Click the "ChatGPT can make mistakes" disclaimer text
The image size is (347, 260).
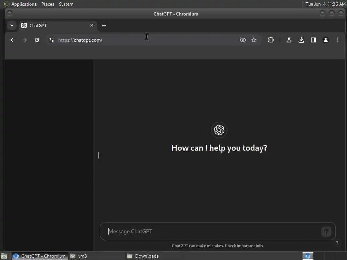point(218,246)
